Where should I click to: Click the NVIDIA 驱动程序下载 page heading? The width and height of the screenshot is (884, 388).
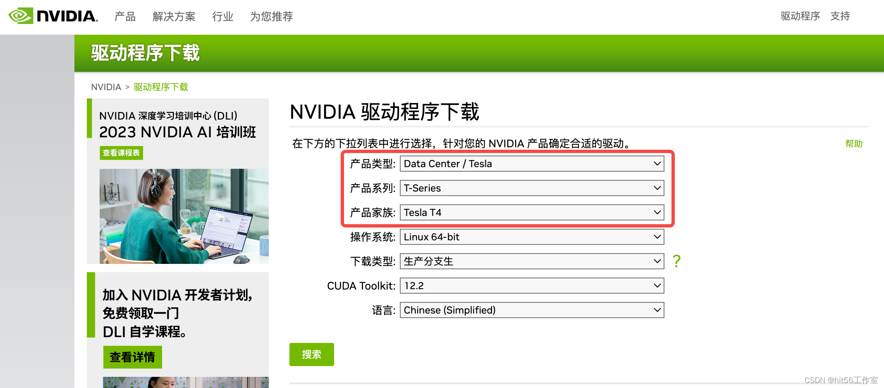click(x=385, y=112)
